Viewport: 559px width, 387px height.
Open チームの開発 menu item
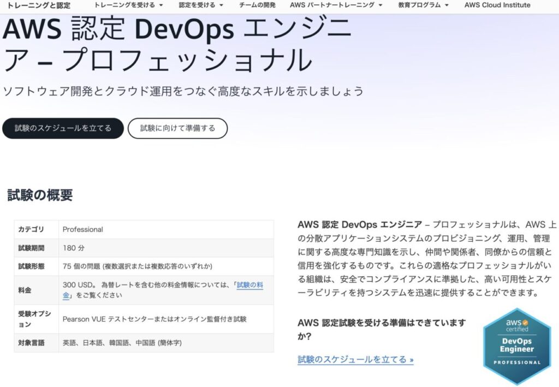pyautogui.click(x=257, y=5)
